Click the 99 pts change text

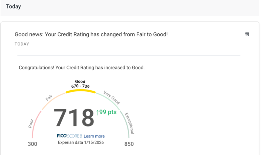coord(109,112)
